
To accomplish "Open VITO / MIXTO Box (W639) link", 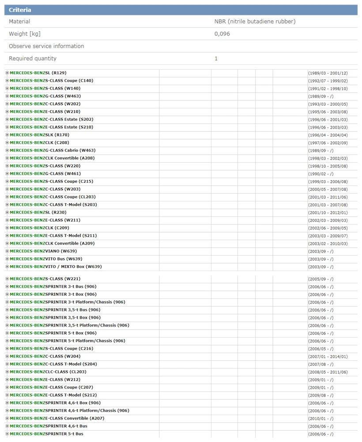I will [56, 267].
